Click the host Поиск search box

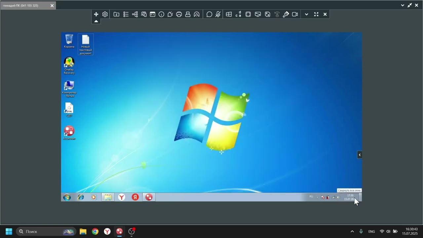point(46,231)
